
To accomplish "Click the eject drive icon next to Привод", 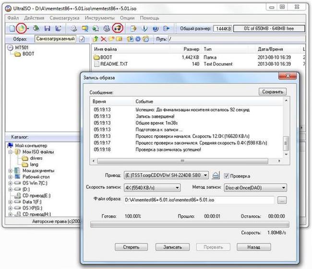I will 216,175.
